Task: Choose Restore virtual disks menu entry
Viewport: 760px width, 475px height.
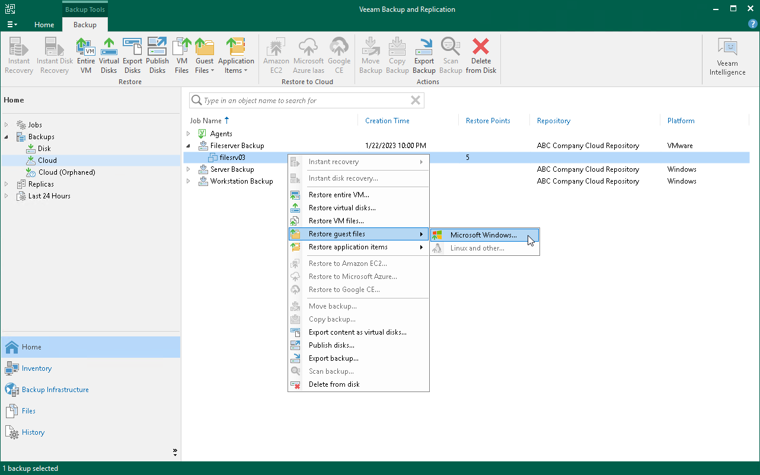Action: click(x=358, y=208)
